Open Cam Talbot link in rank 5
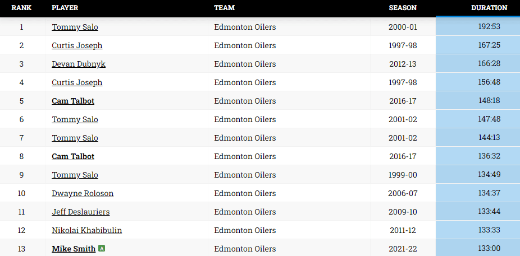 (x=73, y=101)
